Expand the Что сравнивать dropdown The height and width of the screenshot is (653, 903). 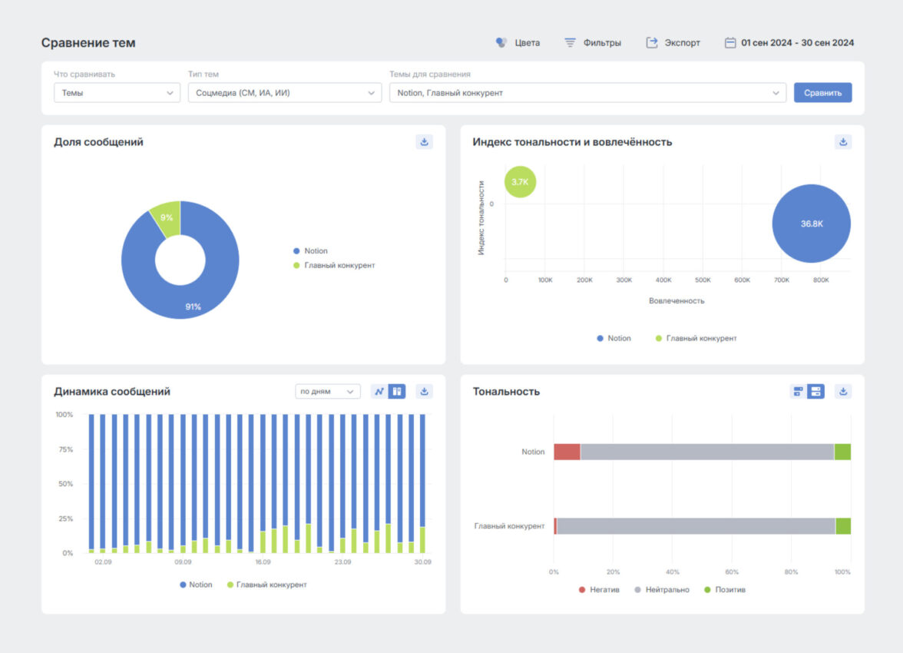point(116,93)
